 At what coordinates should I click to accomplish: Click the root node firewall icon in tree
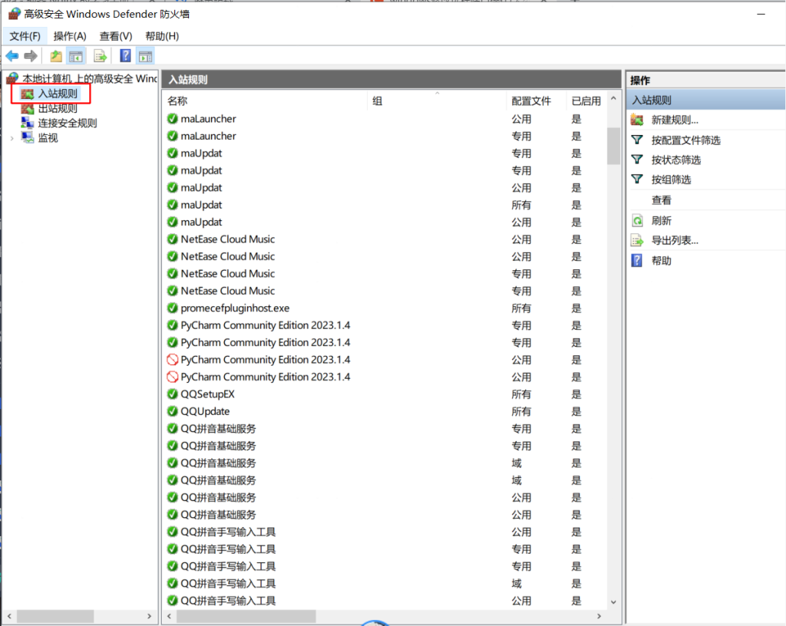coord(13,78)
